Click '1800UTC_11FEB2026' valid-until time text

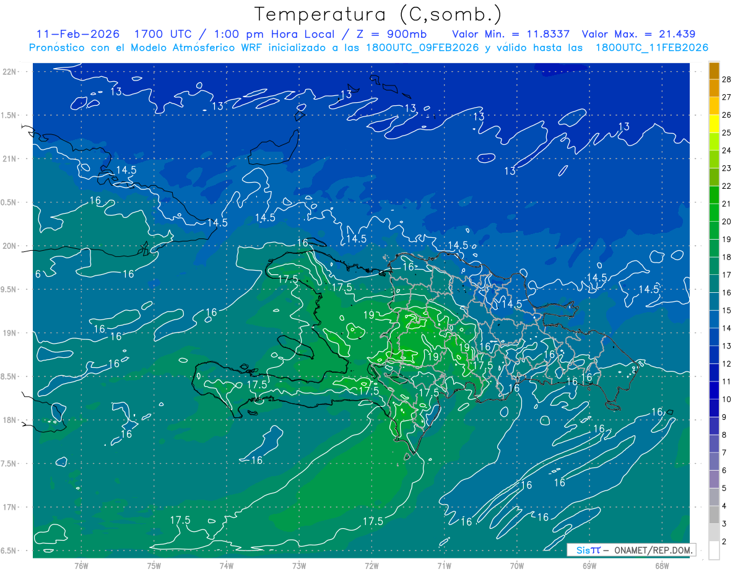click(652, 48)
